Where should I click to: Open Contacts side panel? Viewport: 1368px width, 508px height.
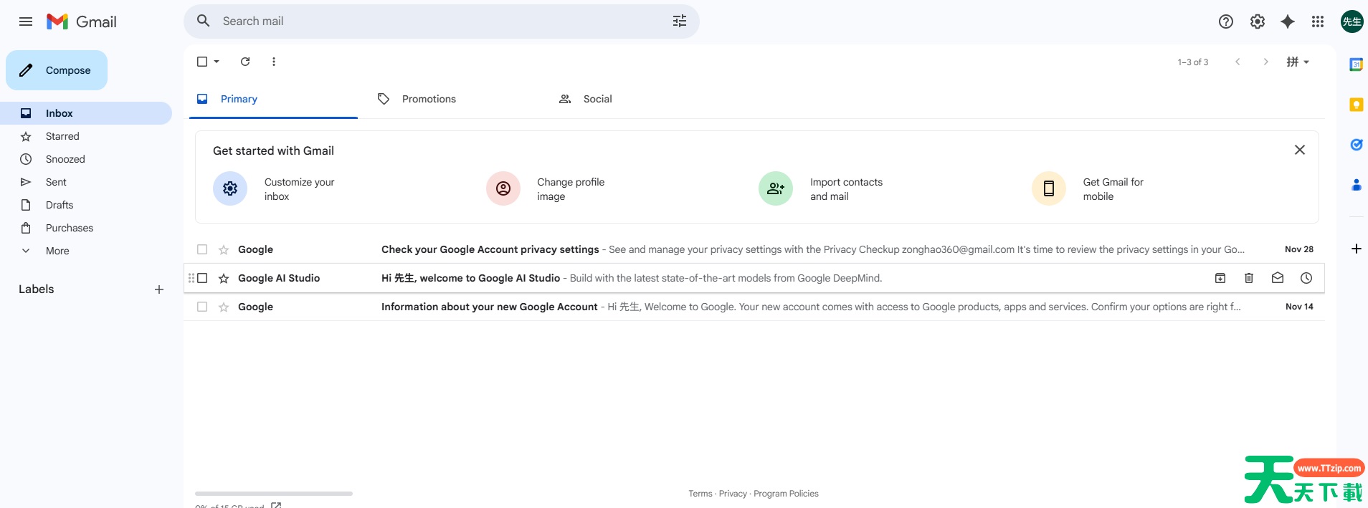click(x=1356, y=185)
